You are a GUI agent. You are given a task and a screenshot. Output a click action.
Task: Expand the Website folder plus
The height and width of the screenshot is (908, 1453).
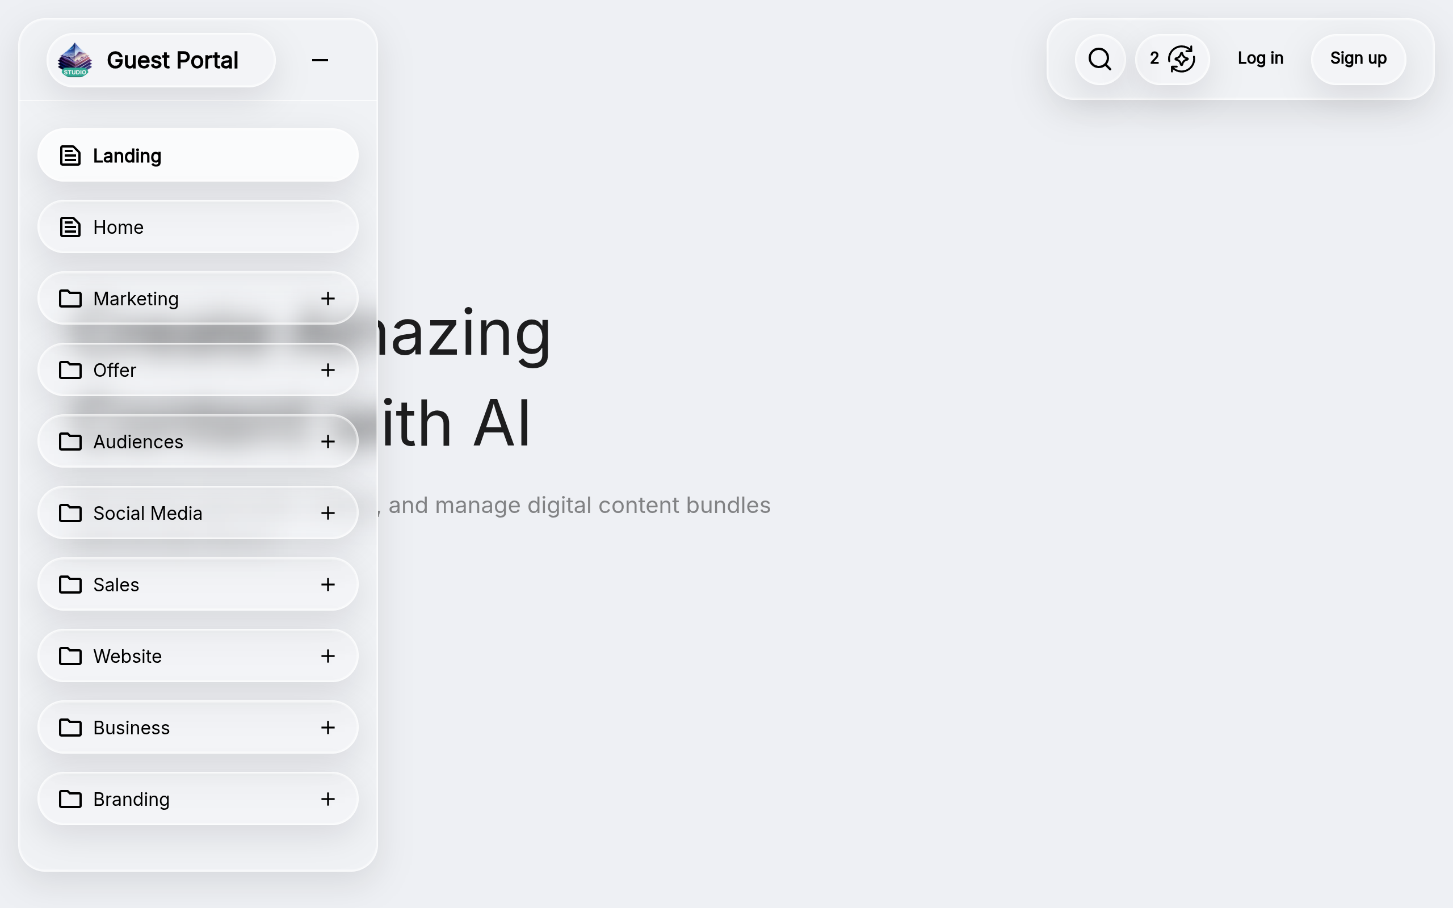pos(328,656)
